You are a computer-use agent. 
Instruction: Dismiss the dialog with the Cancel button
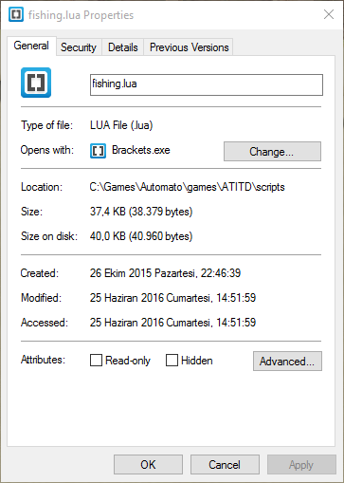(225, 465)
